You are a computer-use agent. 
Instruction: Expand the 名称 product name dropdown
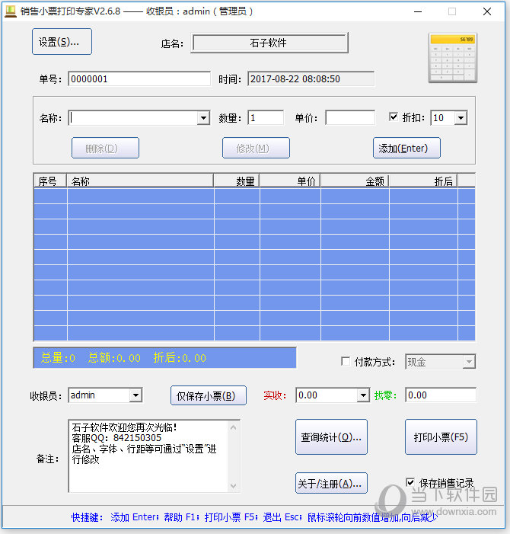[203, 118]
